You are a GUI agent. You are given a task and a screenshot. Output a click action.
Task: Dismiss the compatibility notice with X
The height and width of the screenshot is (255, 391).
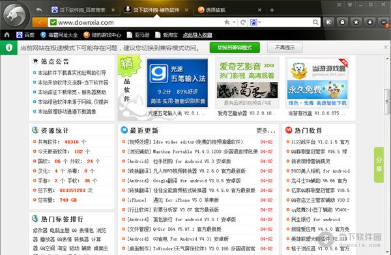(x=386, y=47)
